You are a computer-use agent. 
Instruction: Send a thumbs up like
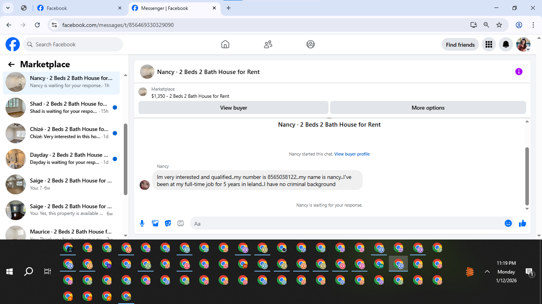pyautogui.click(x=523, y=223)
